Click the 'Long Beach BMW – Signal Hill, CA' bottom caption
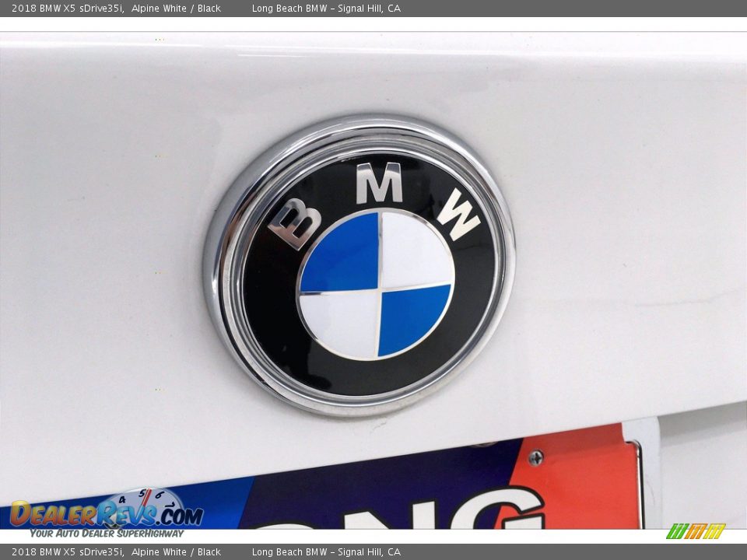The height and width of the screenshot is (560, 747). [x=326, y=552]
